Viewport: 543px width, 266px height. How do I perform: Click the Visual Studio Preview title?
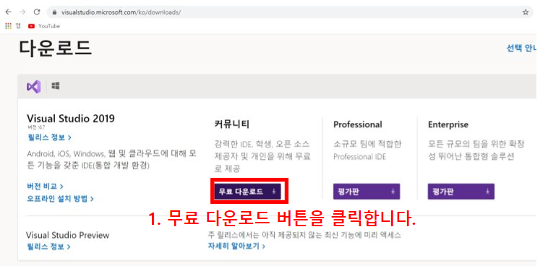[67, 235]
